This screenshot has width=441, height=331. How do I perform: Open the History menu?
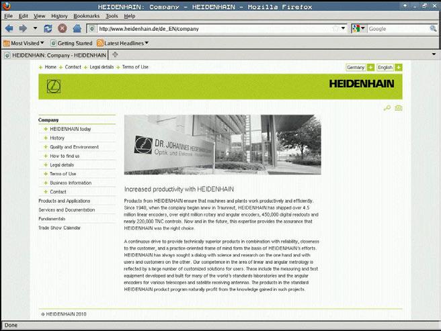[59, 16]
